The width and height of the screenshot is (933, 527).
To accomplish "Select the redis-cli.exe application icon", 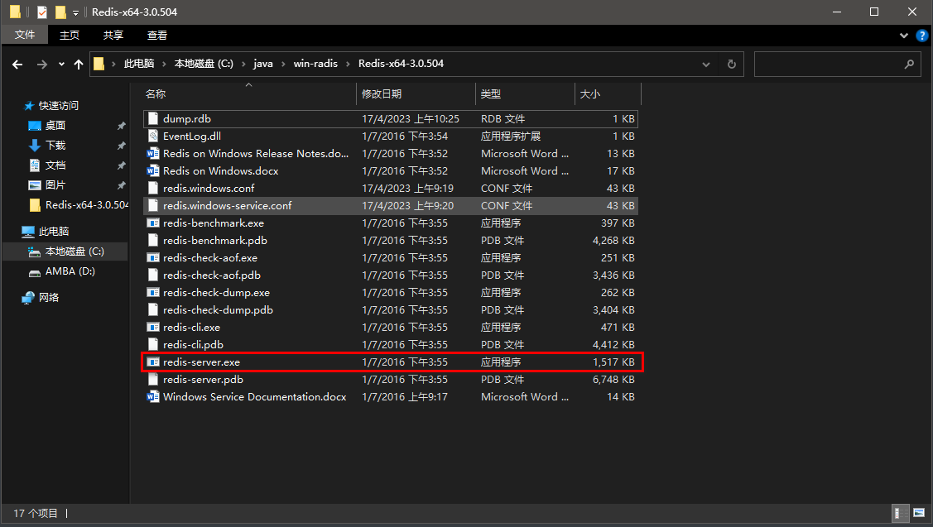I will pos(153,327).
